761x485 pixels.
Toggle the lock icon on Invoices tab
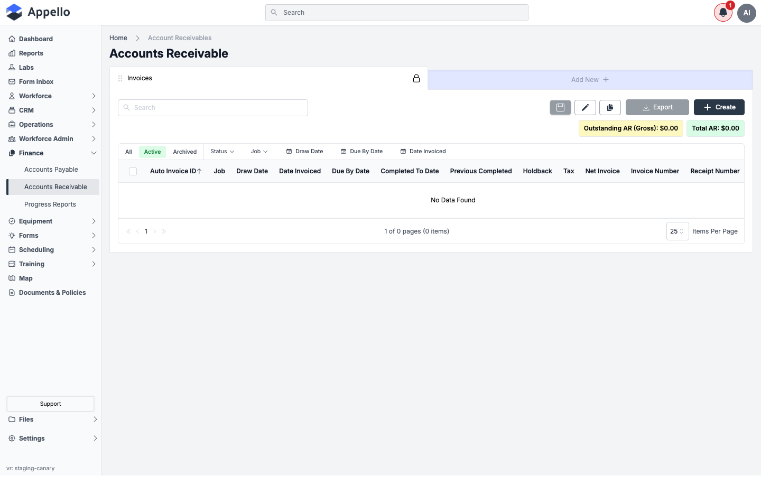[416, 78]
